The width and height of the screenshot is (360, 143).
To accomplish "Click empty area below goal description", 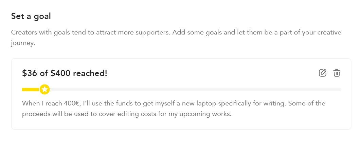I will click(181, 124).
